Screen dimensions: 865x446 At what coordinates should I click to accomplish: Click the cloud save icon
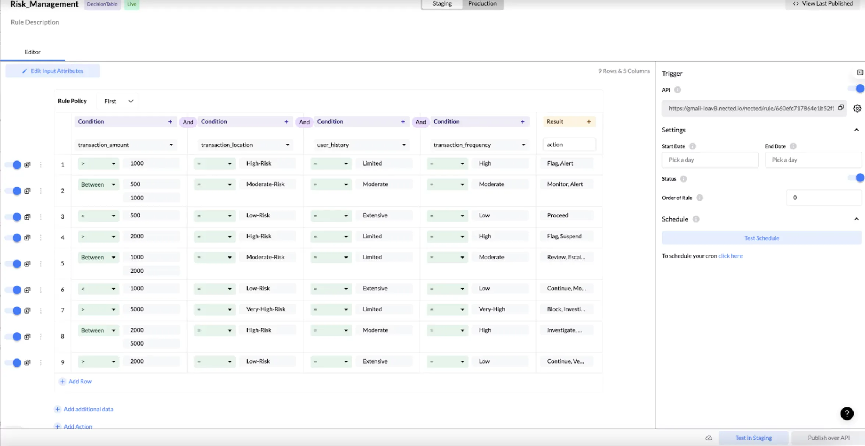pyautogui.click(x=709, y=438)
